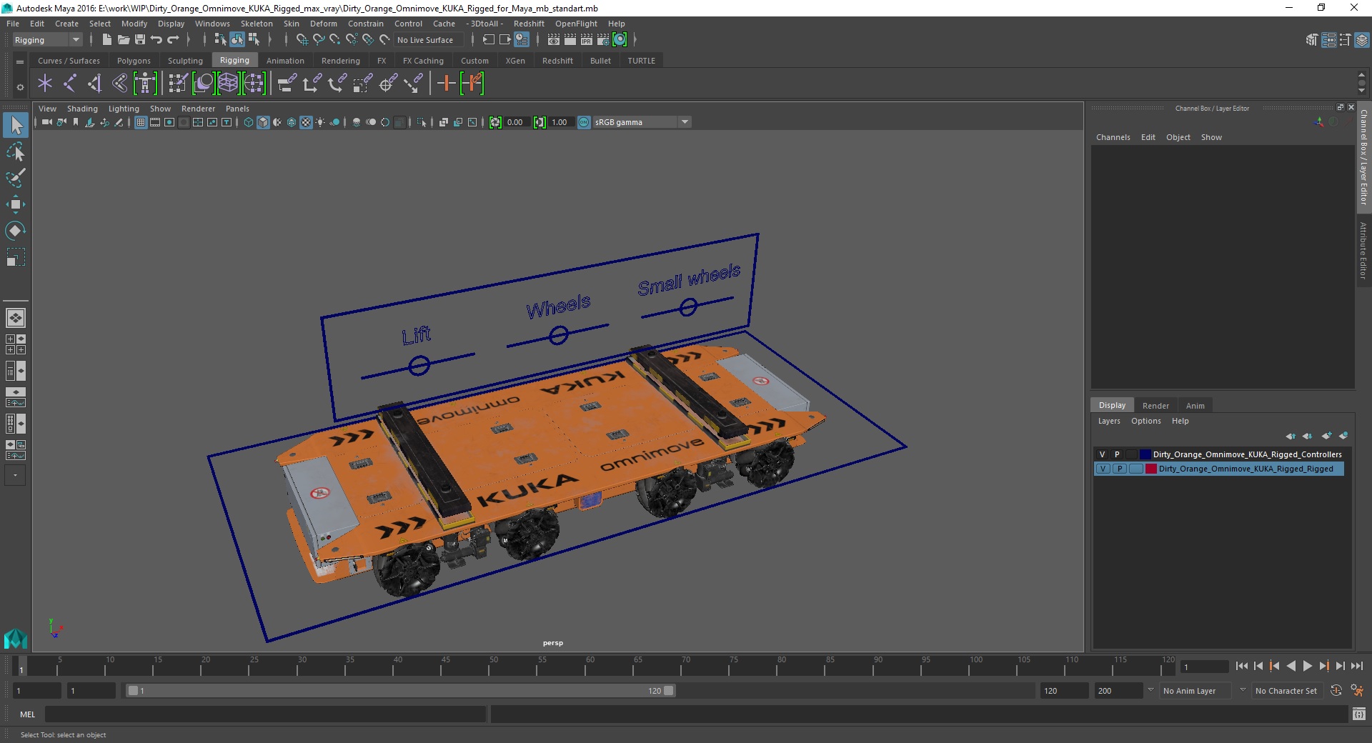Click the MEL script language label
Image resolution: width=1372 pixels, height=743 pixels.
click(x=27, y=714)
